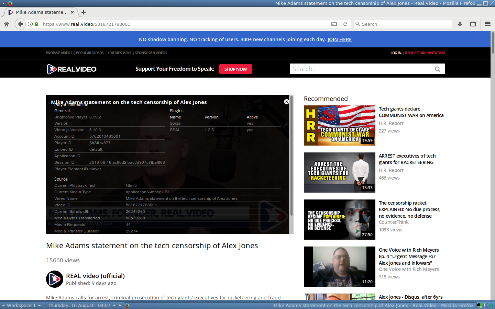Click title 'ARREST executives of tech giants for RACKETEERING'

coord(407,159)
